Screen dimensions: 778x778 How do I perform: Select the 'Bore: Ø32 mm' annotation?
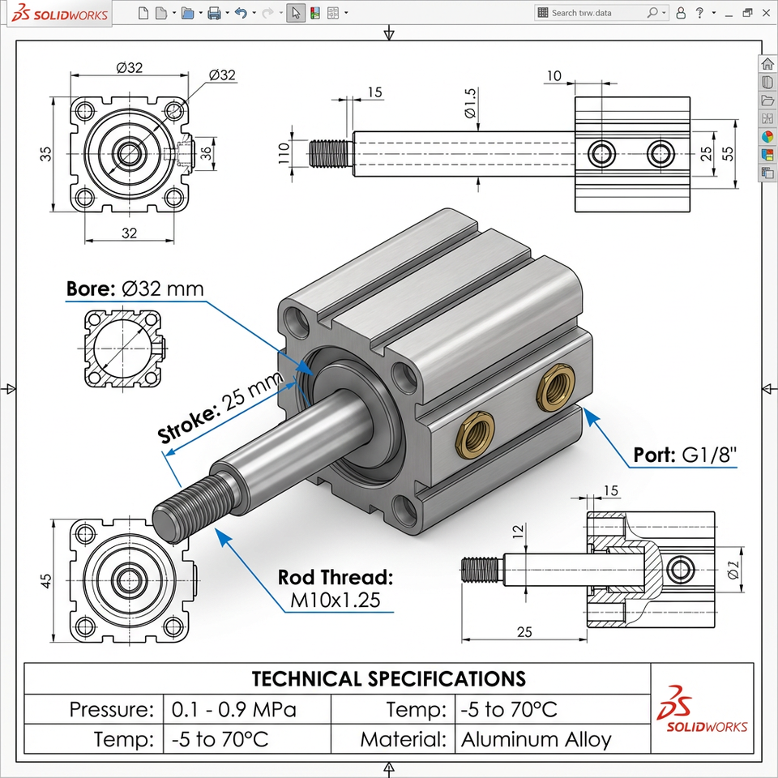pyautogui.click(x=135, y=289)
